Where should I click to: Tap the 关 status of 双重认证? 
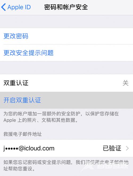126,83
